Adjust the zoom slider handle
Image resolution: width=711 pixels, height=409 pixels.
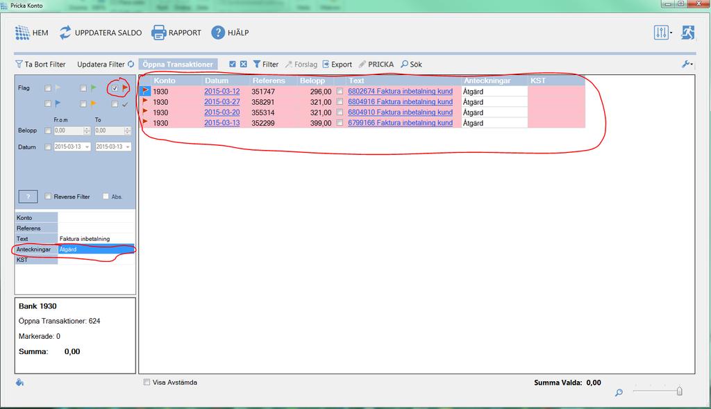click(x=679, y=390)
